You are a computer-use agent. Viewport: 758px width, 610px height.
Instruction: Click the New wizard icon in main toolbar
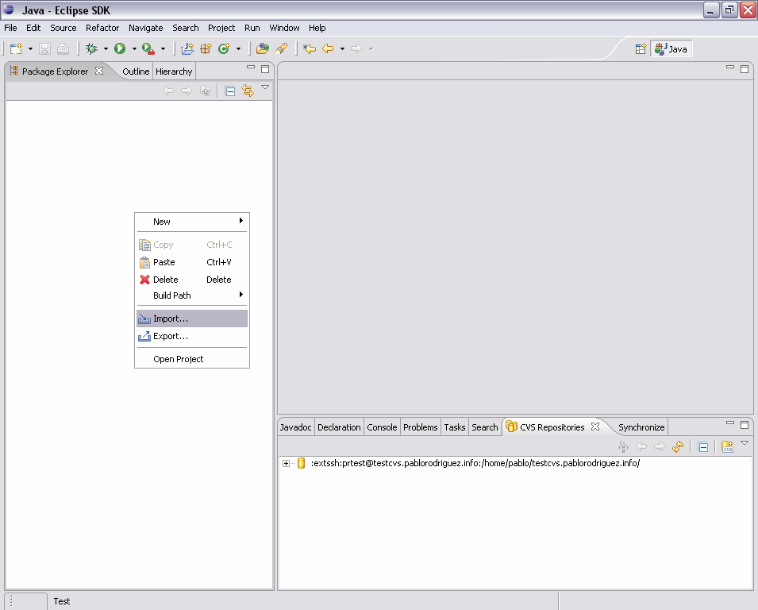(16, 48)
